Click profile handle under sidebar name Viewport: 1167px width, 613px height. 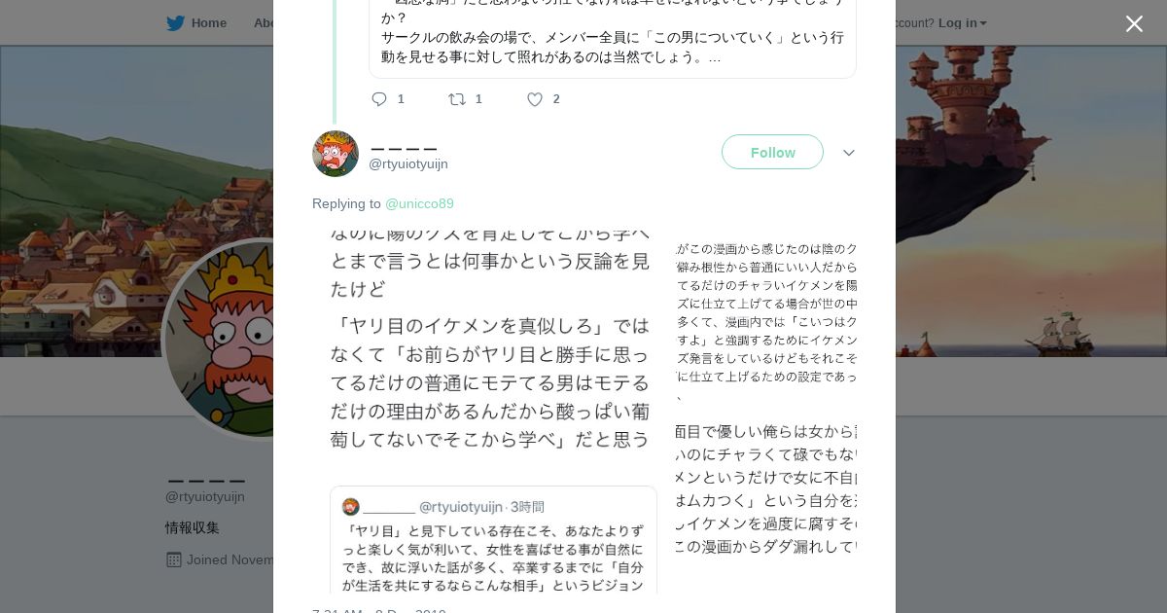(204, 496)
